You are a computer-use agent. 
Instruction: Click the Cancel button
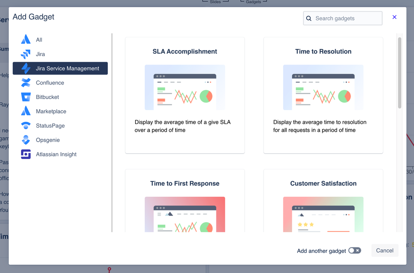point(385,251)
